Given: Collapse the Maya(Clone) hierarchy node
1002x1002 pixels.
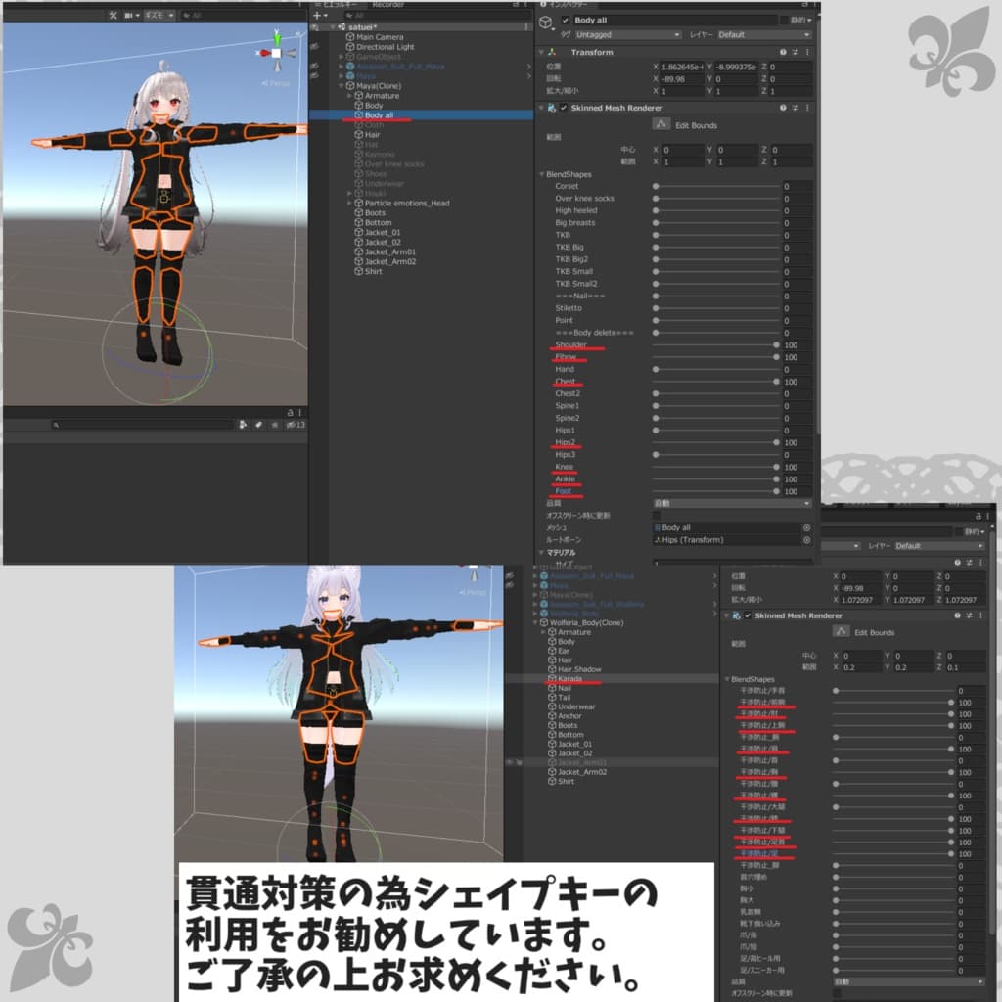Looking at the screenshot, I should tap(341, 86).
